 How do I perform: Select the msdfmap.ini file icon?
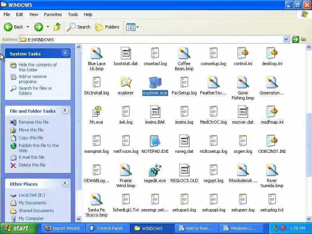[272, 112]
